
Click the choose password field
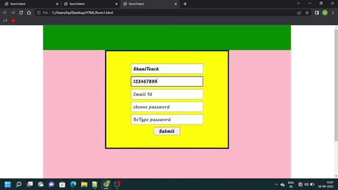click(167, 107)
